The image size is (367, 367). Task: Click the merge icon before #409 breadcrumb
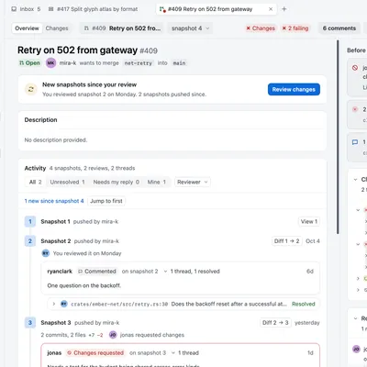click(86, 28)
